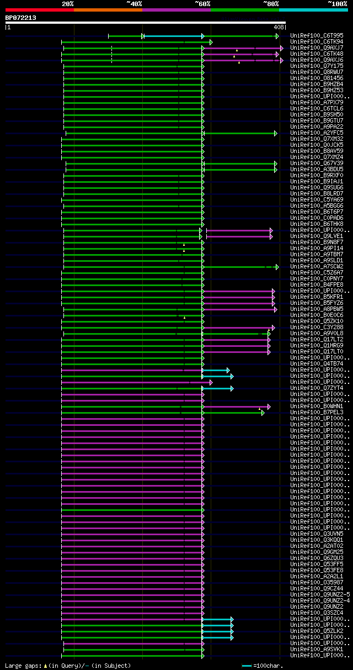This screenshot has width=353, height=670.
Task: Click the orange ~40% identity legend segment
Action: tap(108, 10)
